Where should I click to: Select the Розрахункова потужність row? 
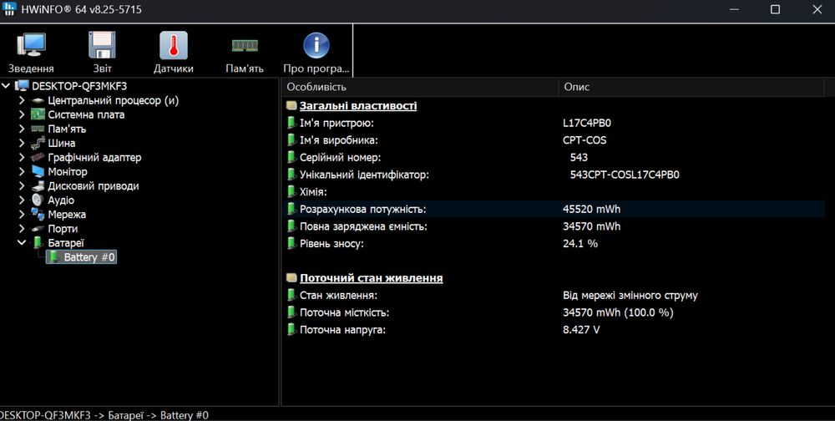[x=554, y=209]
